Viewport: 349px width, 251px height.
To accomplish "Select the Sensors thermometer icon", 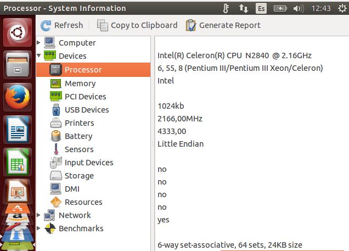I will tap(55, 149).
